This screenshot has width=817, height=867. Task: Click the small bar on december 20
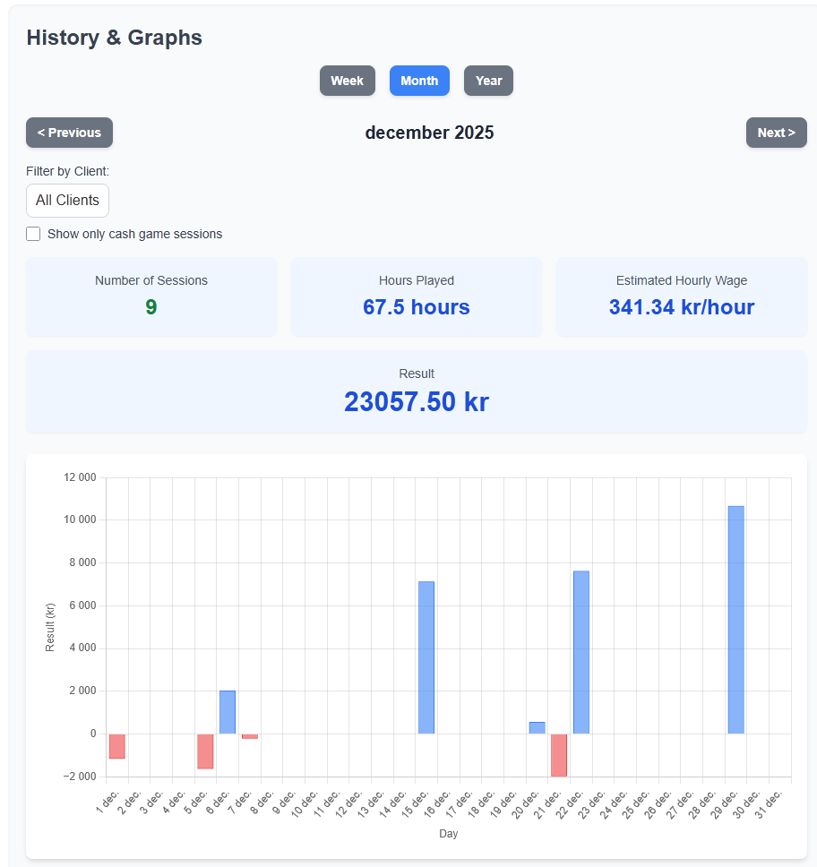coord(537,725)
